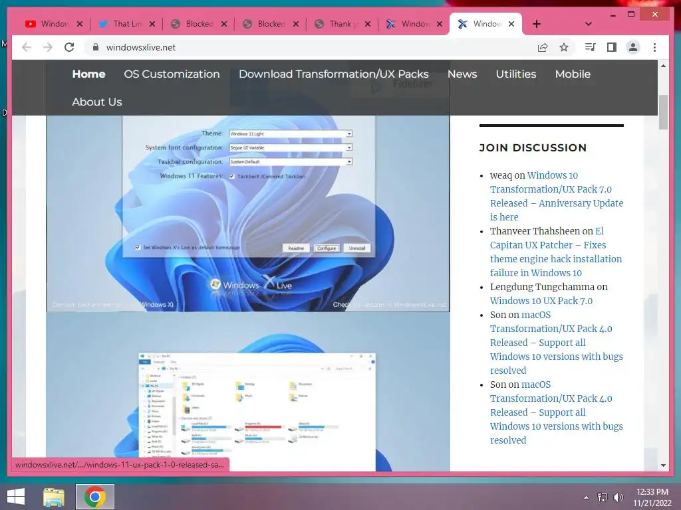681x510 pixels.
Task: Open the Home menu item
Action: (88, 74)
